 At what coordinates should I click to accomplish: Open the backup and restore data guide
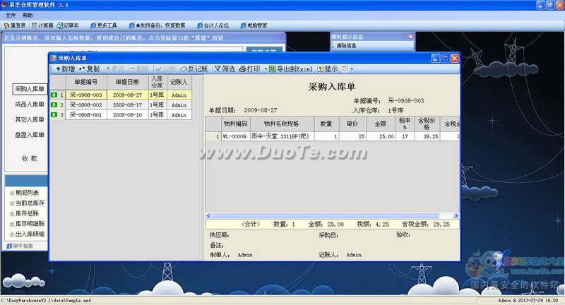click(x=157, y=25)
